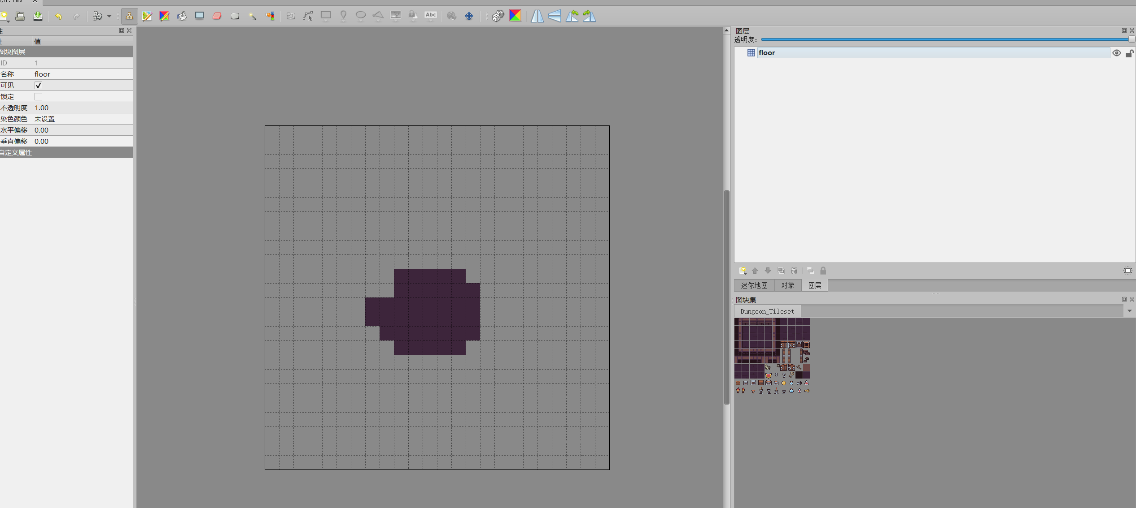Viewport: 1136px width, 508px height.
Task: Select the Bucket Fill tool
Action: click(x=182, y=16)
